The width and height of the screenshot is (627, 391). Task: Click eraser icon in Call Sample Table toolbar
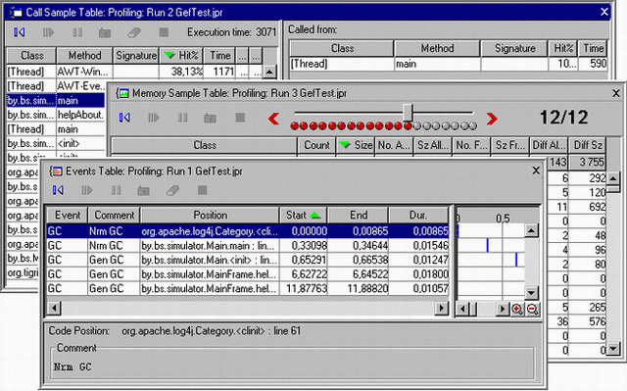tap(134, 32)
